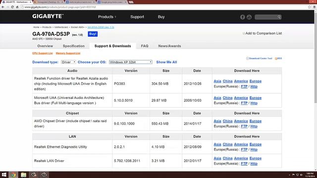
Task: Download Realtek Ethernet Diagnostic Utility via FTP
Action: coord(244,149)
